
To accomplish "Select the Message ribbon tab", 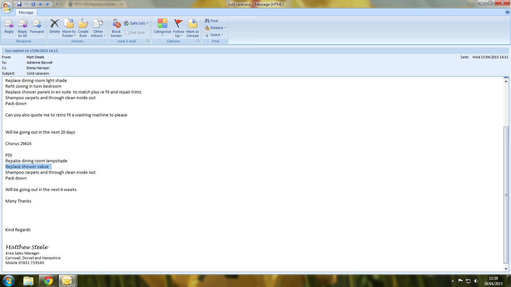I will [x=26, y=12].
